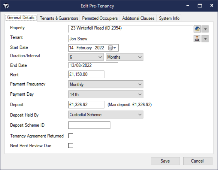
Task: Expand the arrow beside the property icon
Action: coord(205,29)
